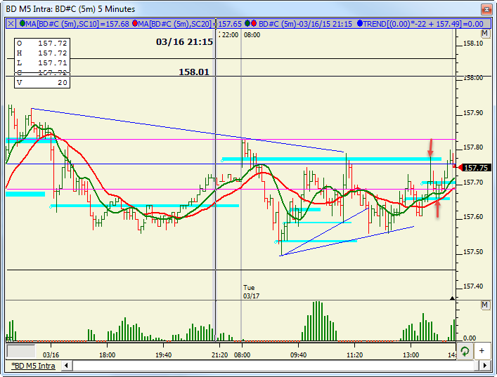This screenshot has height=377, width=497.
Task: Close the legend bar with the X box
Action: (11, 23)
